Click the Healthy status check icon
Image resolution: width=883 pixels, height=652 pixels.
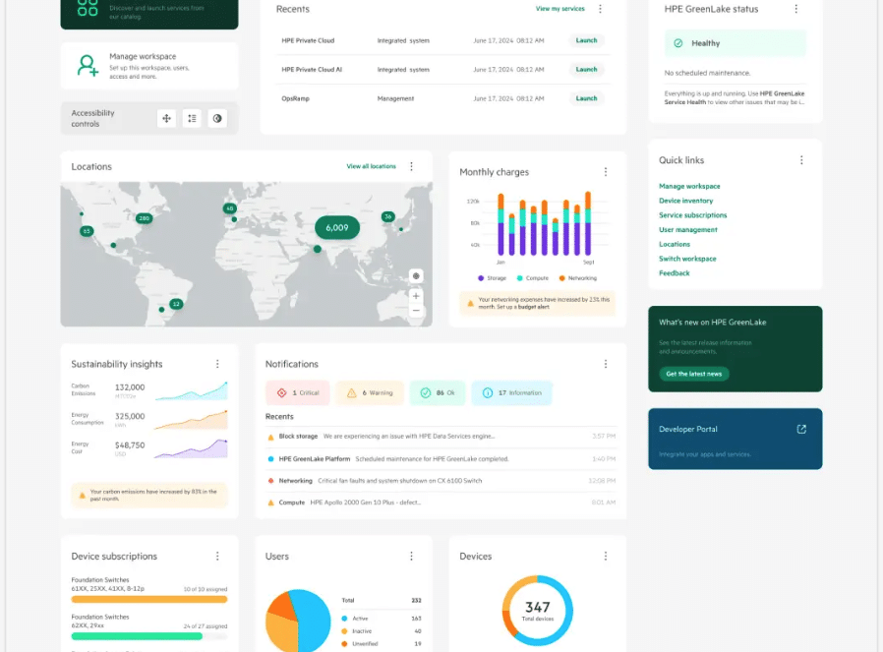pyautogui.click(x=678, y=43)
